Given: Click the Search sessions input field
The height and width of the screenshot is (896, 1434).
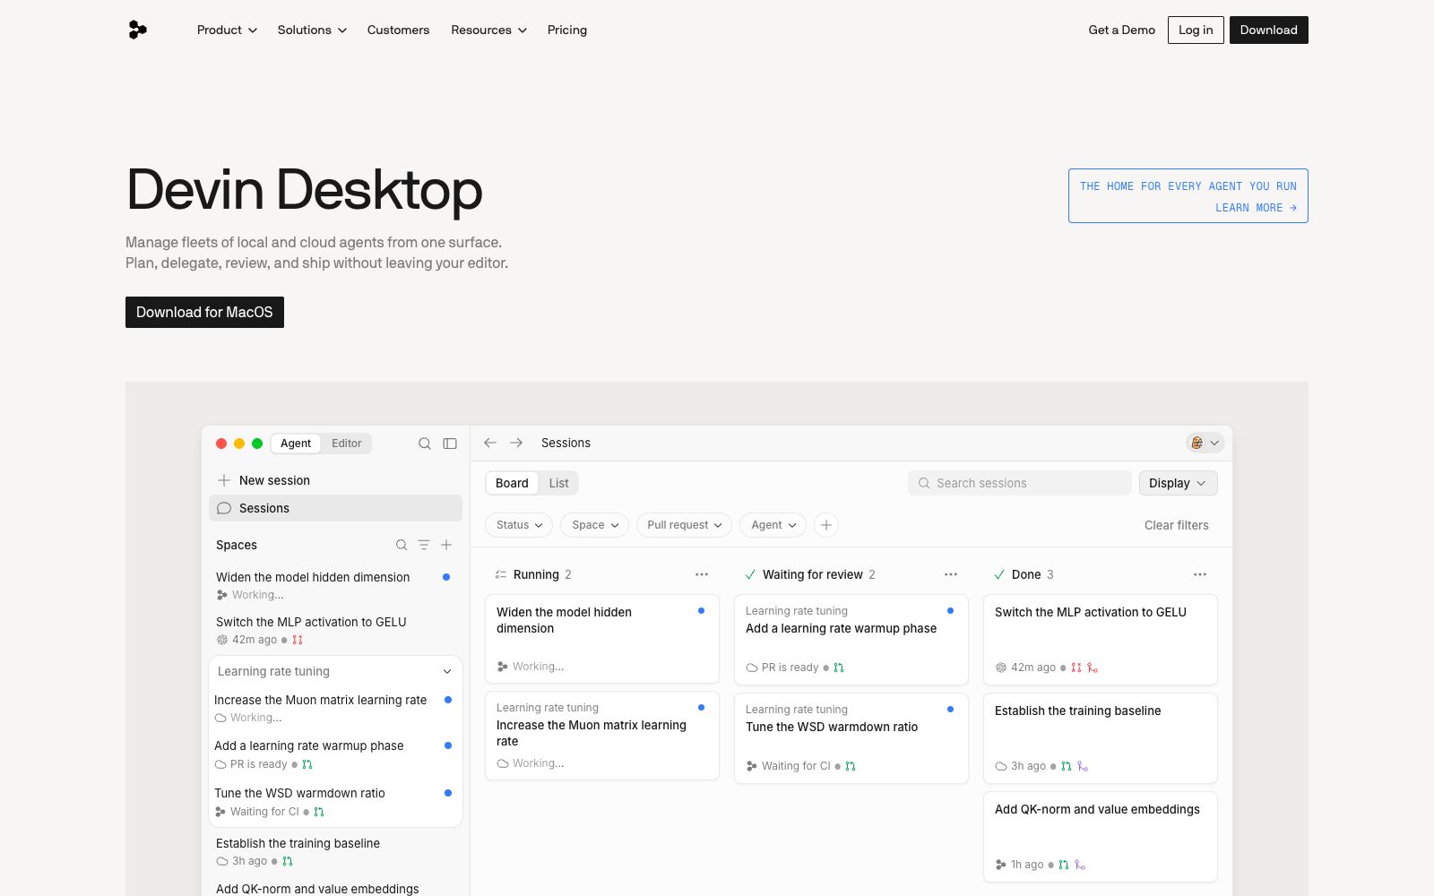Looking at the screenshot, I should tap(1020, 483).
